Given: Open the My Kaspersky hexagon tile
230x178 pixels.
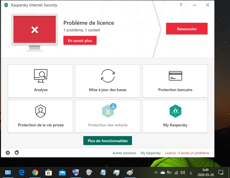Looking at the screenshot, I should 175,116.
